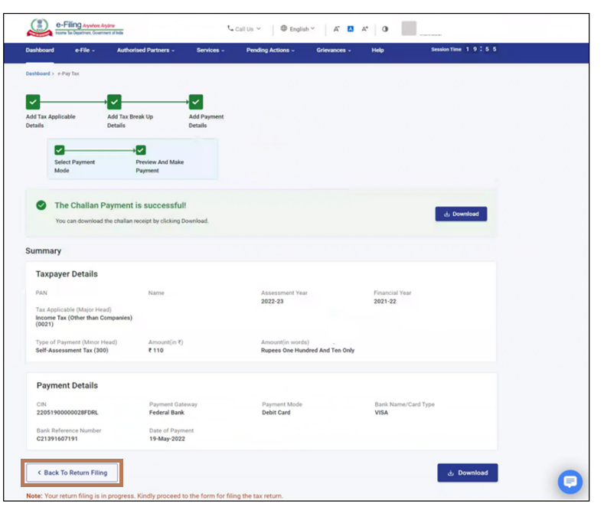Go to the Help menu item

click(377, 51)
